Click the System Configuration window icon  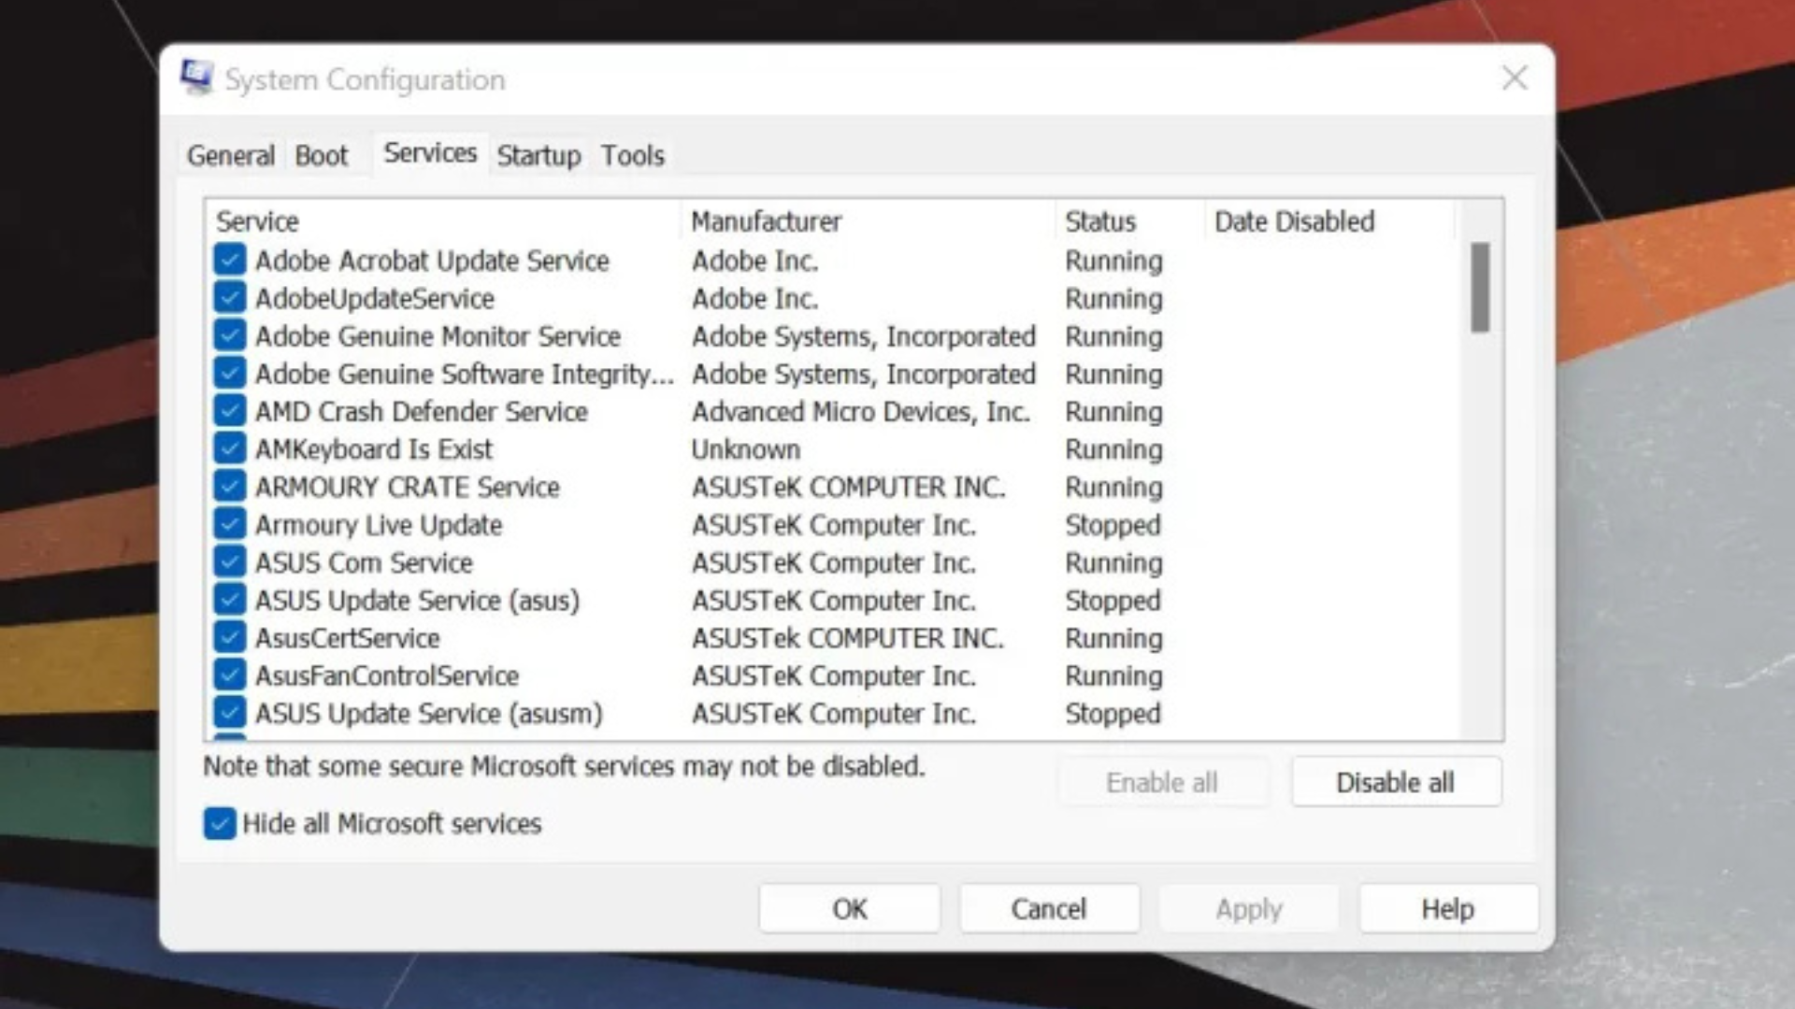pos(197,78)
